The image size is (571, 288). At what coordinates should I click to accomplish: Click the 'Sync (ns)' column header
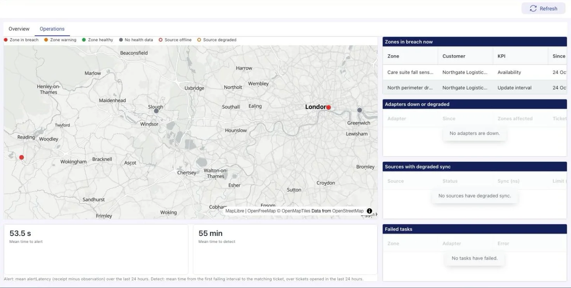coord(508,181)
